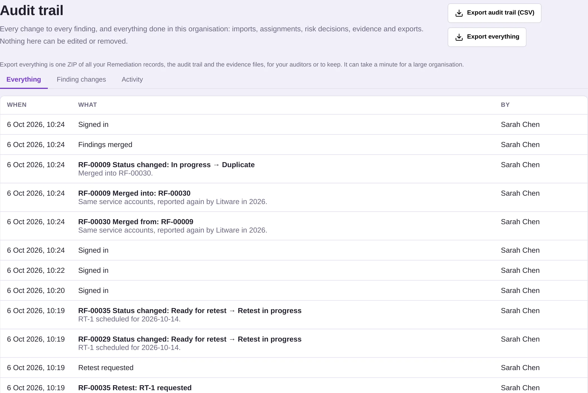
Task: Open the Activity tab
Action: [x=132, y=79]
